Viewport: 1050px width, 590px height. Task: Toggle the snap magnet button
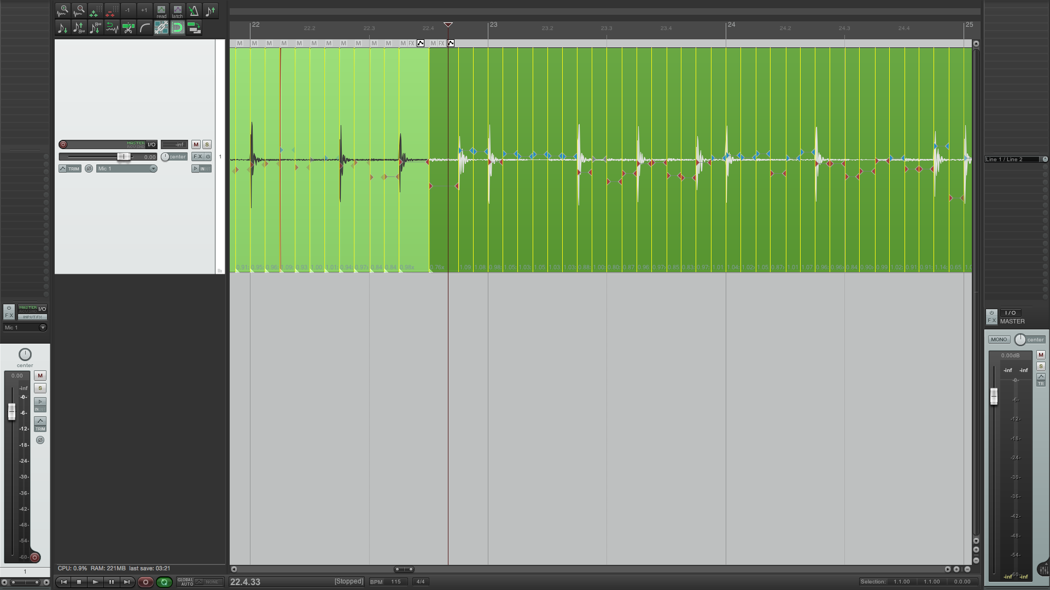click(177, 28)
